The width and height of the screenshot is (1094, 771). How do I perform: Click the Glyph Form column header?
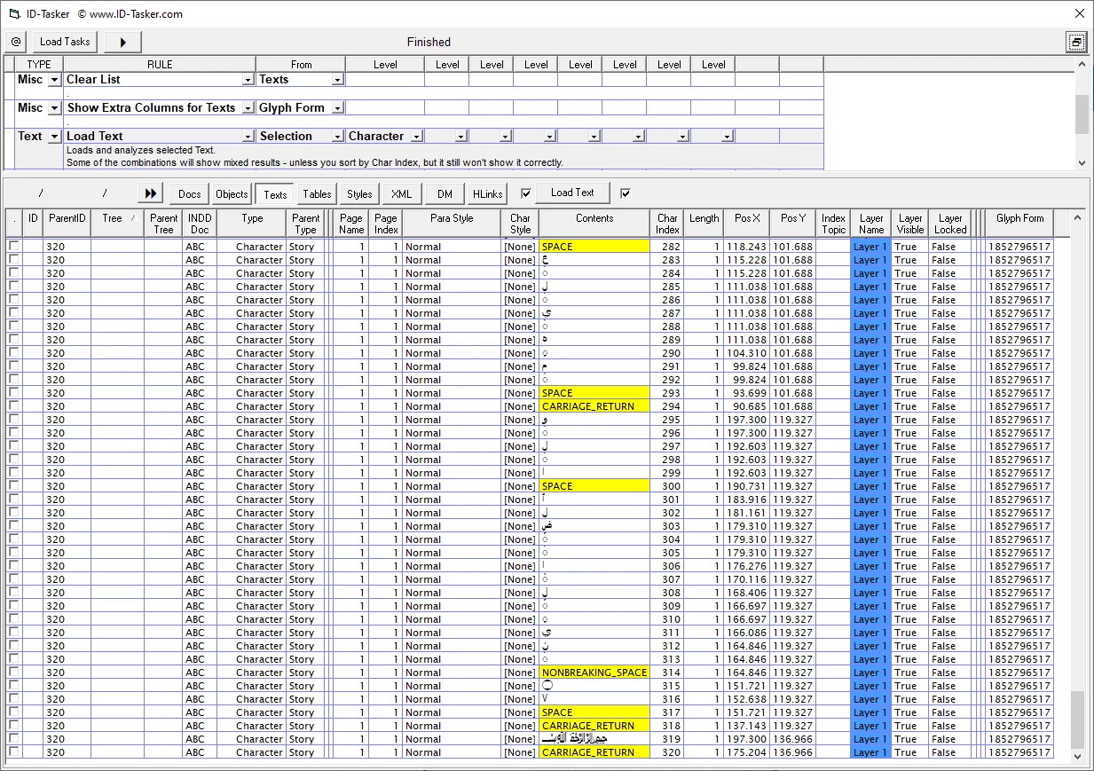pyautogui.click(x=1019, y=223)
